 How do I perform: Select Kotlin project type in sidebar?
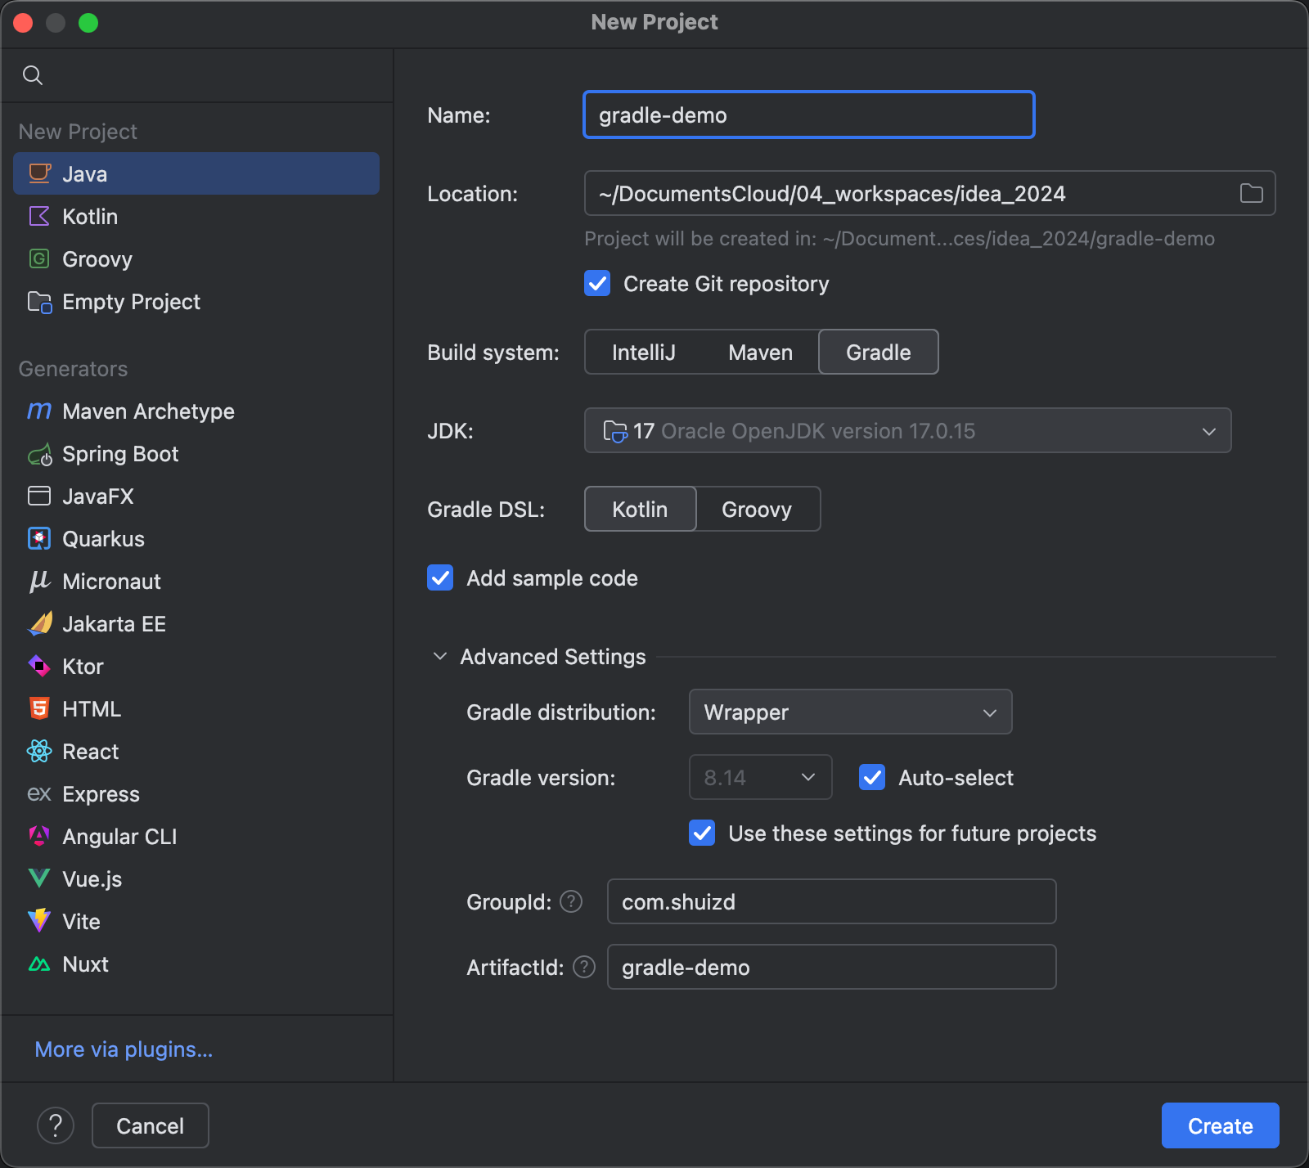coord(196,216)
